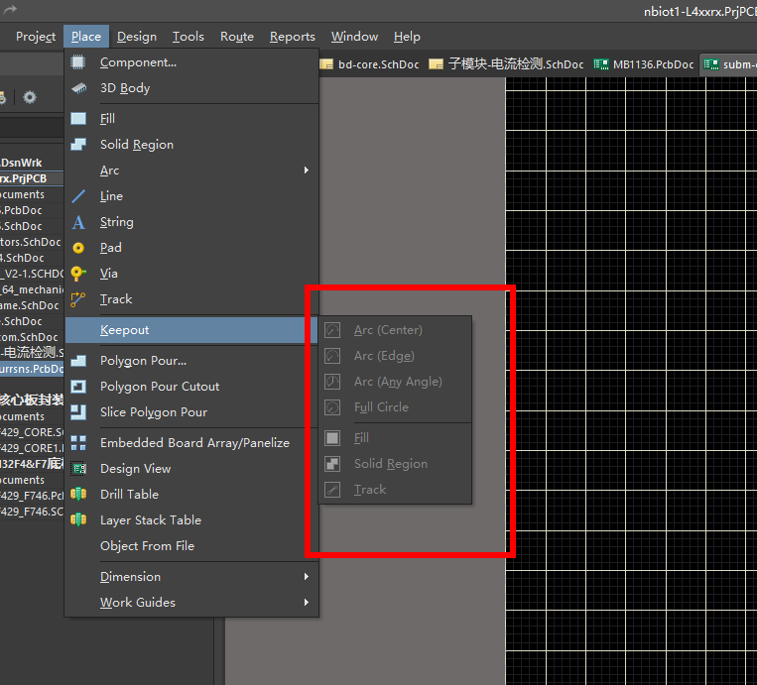Select tors.SchDoc in project tree

32,242
